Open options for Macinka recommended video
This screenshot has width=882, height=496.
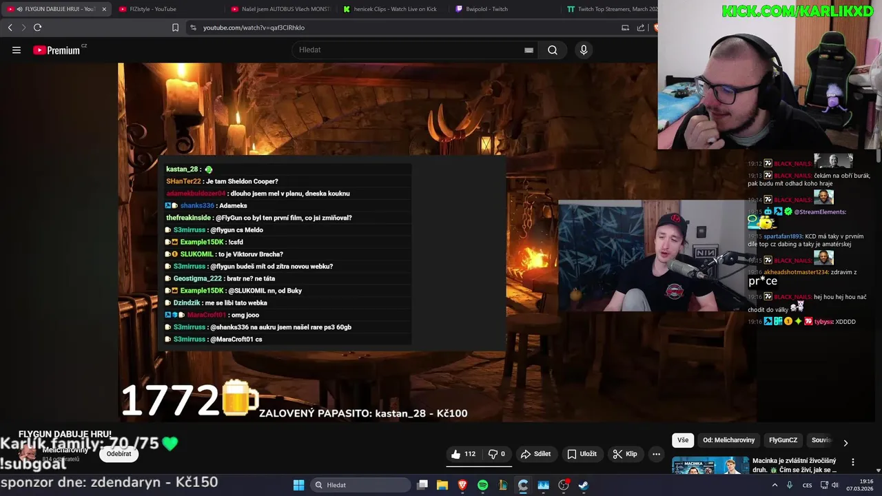(x=853, y=462)
